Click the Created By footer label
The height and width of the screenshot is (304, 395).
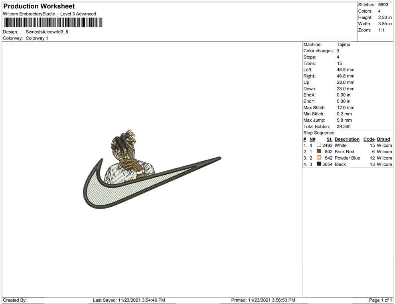pos(15,300)
